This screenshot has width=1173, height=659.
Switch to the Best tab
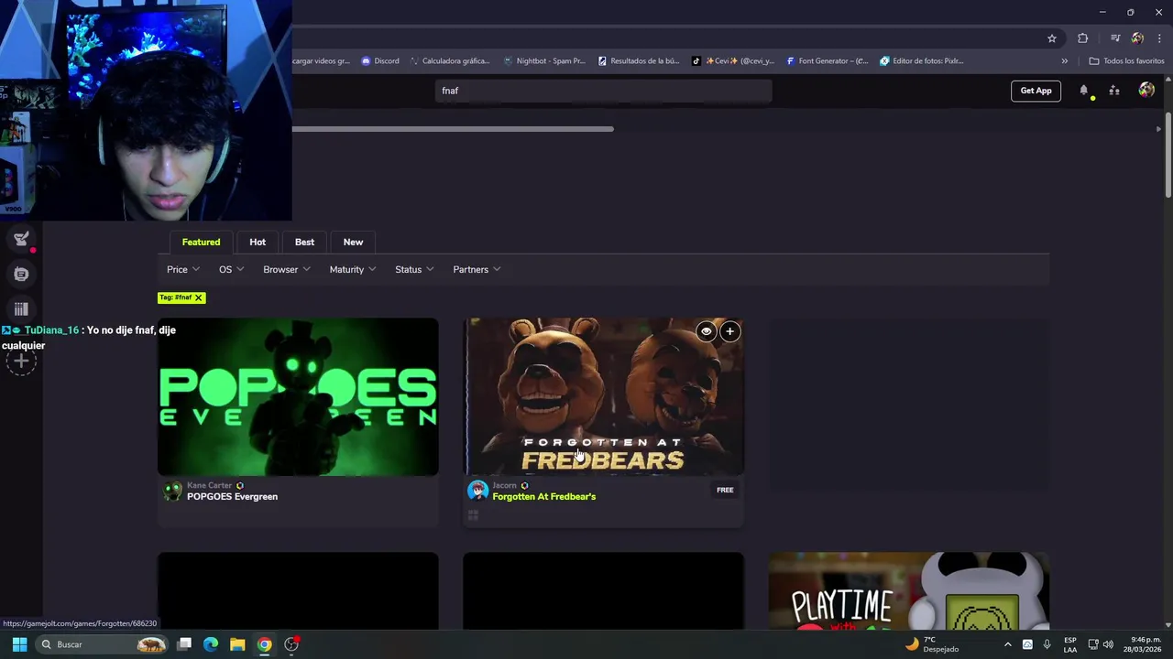[304, 242]
